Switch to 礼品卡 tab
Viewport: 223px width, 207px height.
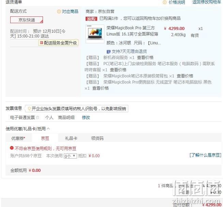click(x=71, y=138)
